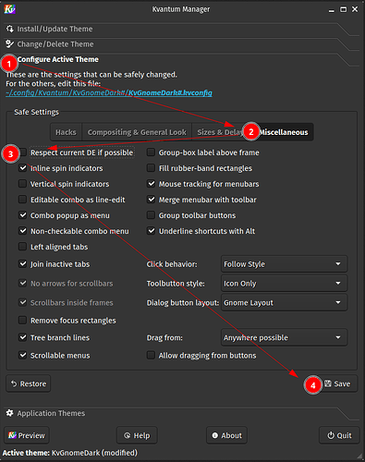Click the Quit button
Image resolution: width=365 pixels, height=462 pixels.
tap(339, 435)
